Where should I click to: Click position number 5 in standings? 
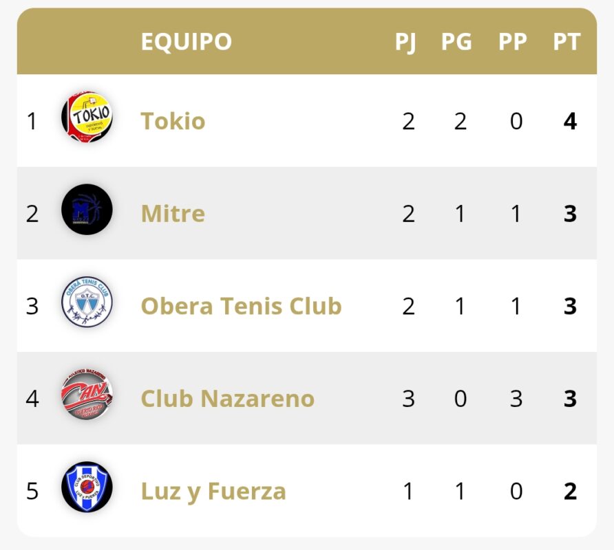point(32,492)
